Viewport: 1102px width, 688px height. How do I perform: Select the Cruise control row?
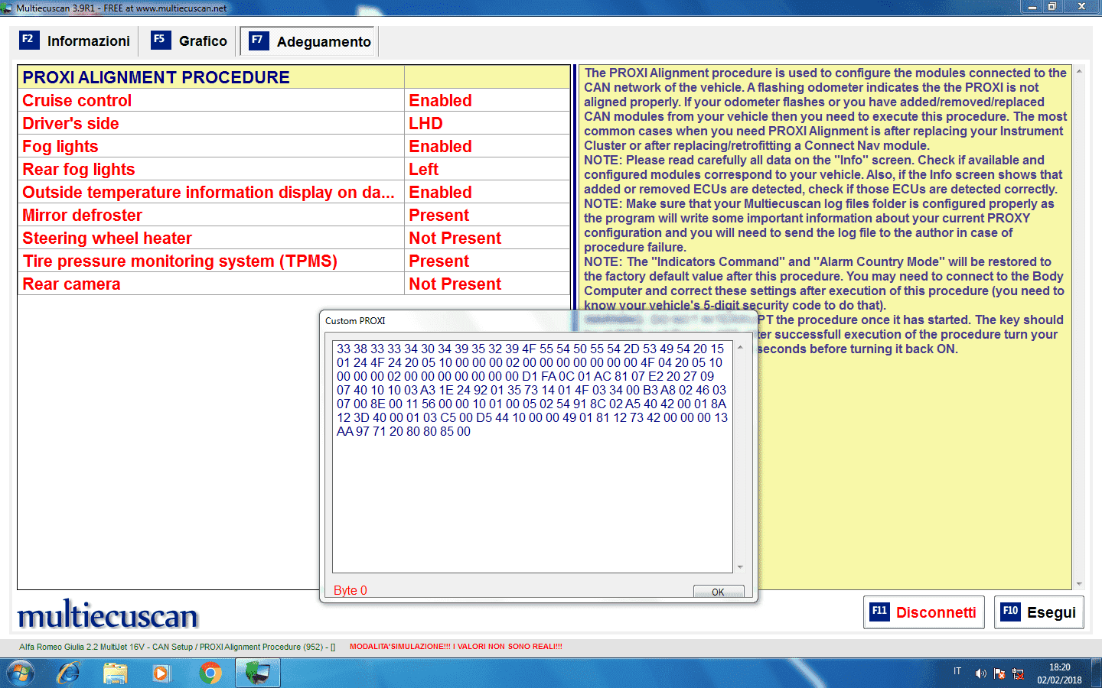(x=294, y=100)
